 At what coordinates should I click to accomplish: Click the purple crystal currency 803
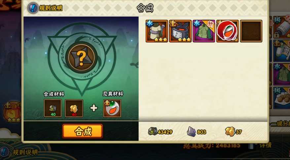click(197, 132)
